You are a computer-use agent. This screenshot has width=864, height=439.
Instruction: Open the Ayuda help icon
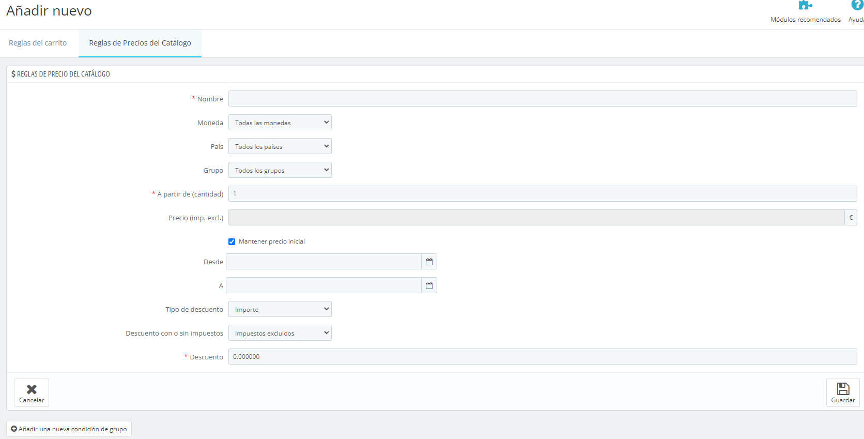[x=857, y=5]
